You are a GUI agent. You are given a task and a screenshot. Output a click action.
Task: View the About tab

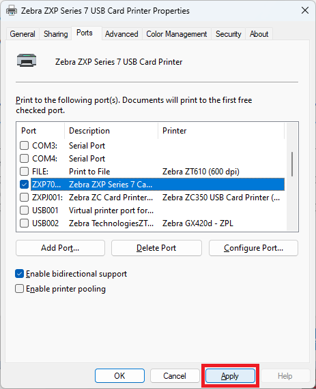[x=259, y=34]
